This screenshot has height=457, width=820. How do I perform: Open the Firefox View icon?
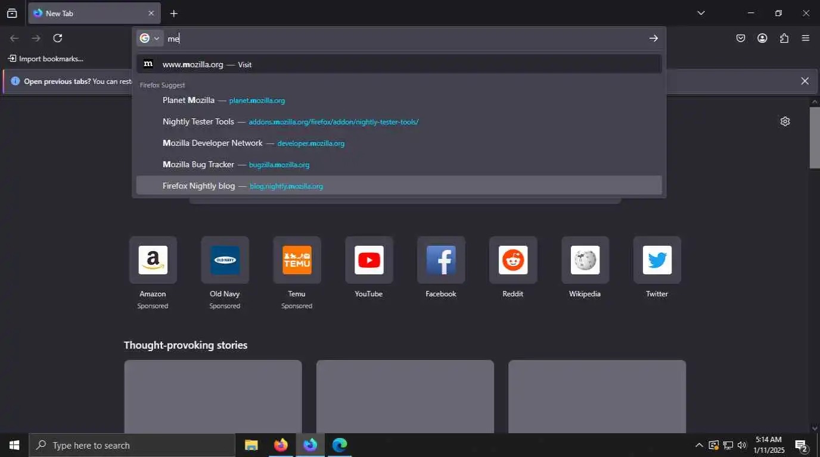pyautogui.click(x=12, y=13)
